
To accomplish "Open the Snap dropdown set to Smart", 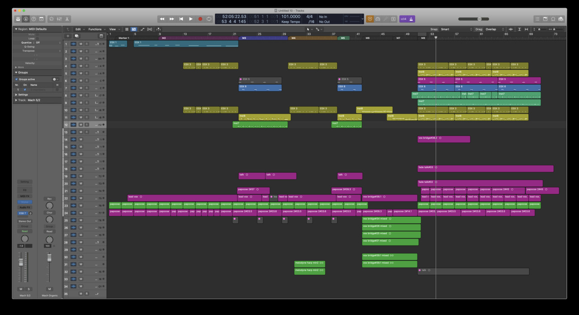I will click(x=456, y=29).
